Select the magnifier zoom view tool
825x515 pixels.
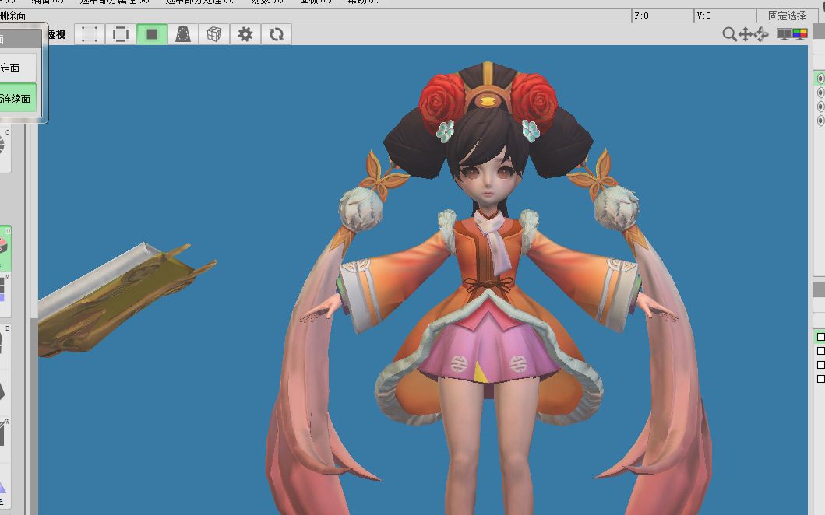click(728, 34)
